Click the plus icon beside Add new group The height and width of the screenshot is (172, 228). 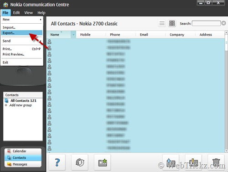click(x=6, y=105)
